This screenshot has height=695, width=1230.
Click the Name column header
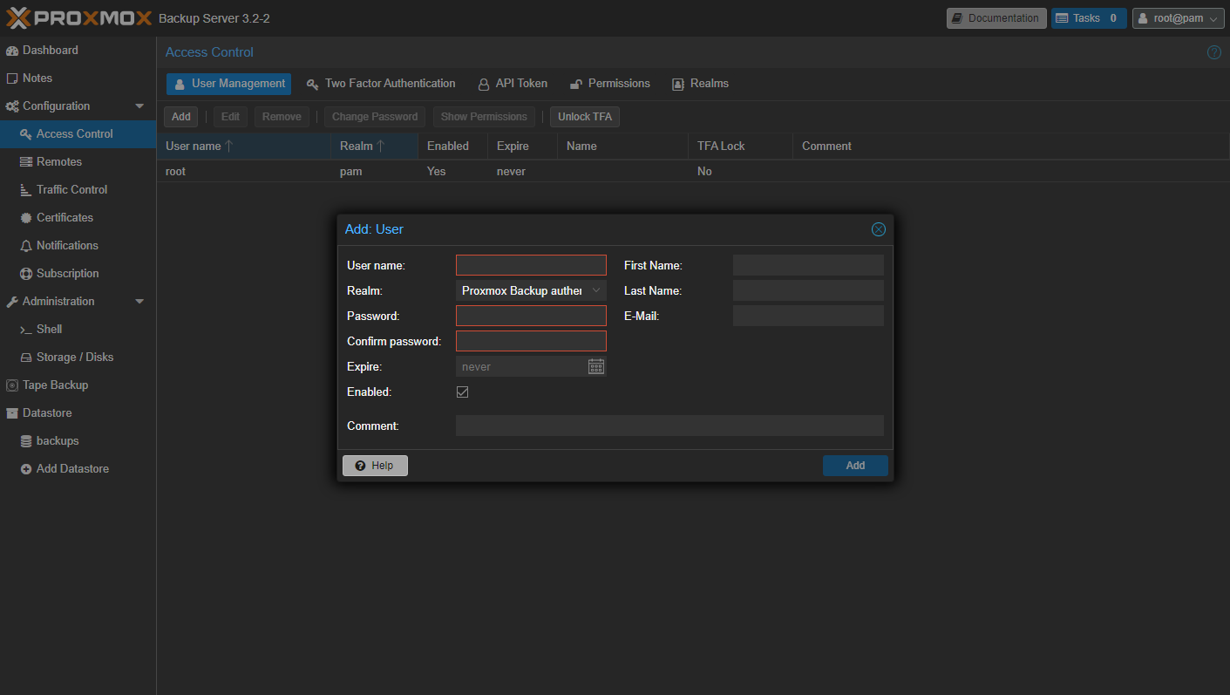click(622, 146)
